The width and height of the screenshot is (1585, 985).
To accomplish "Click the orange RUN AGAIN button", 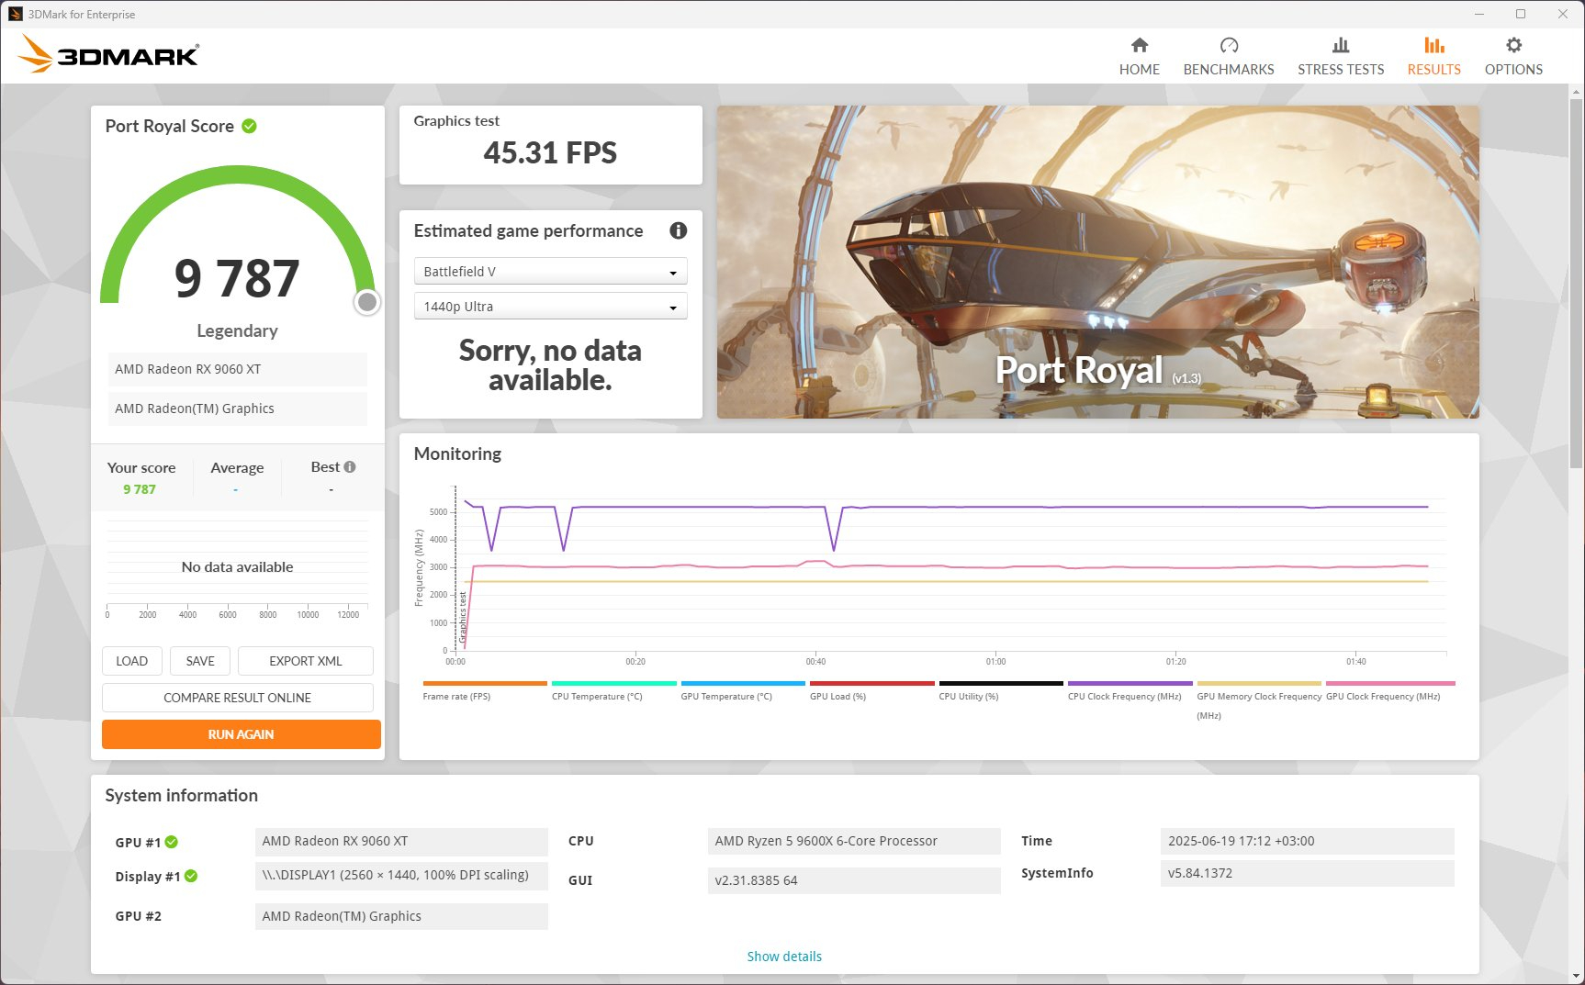I will [x=241, y=734].
